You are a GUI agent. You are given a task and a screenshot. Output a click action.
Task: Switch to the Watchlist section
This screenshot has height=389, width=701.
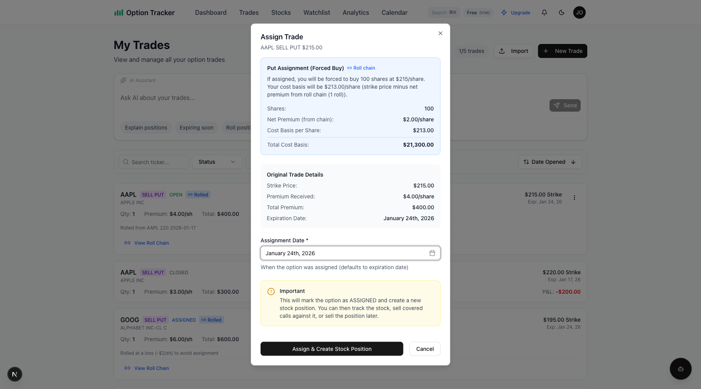(x=316, y=12)
